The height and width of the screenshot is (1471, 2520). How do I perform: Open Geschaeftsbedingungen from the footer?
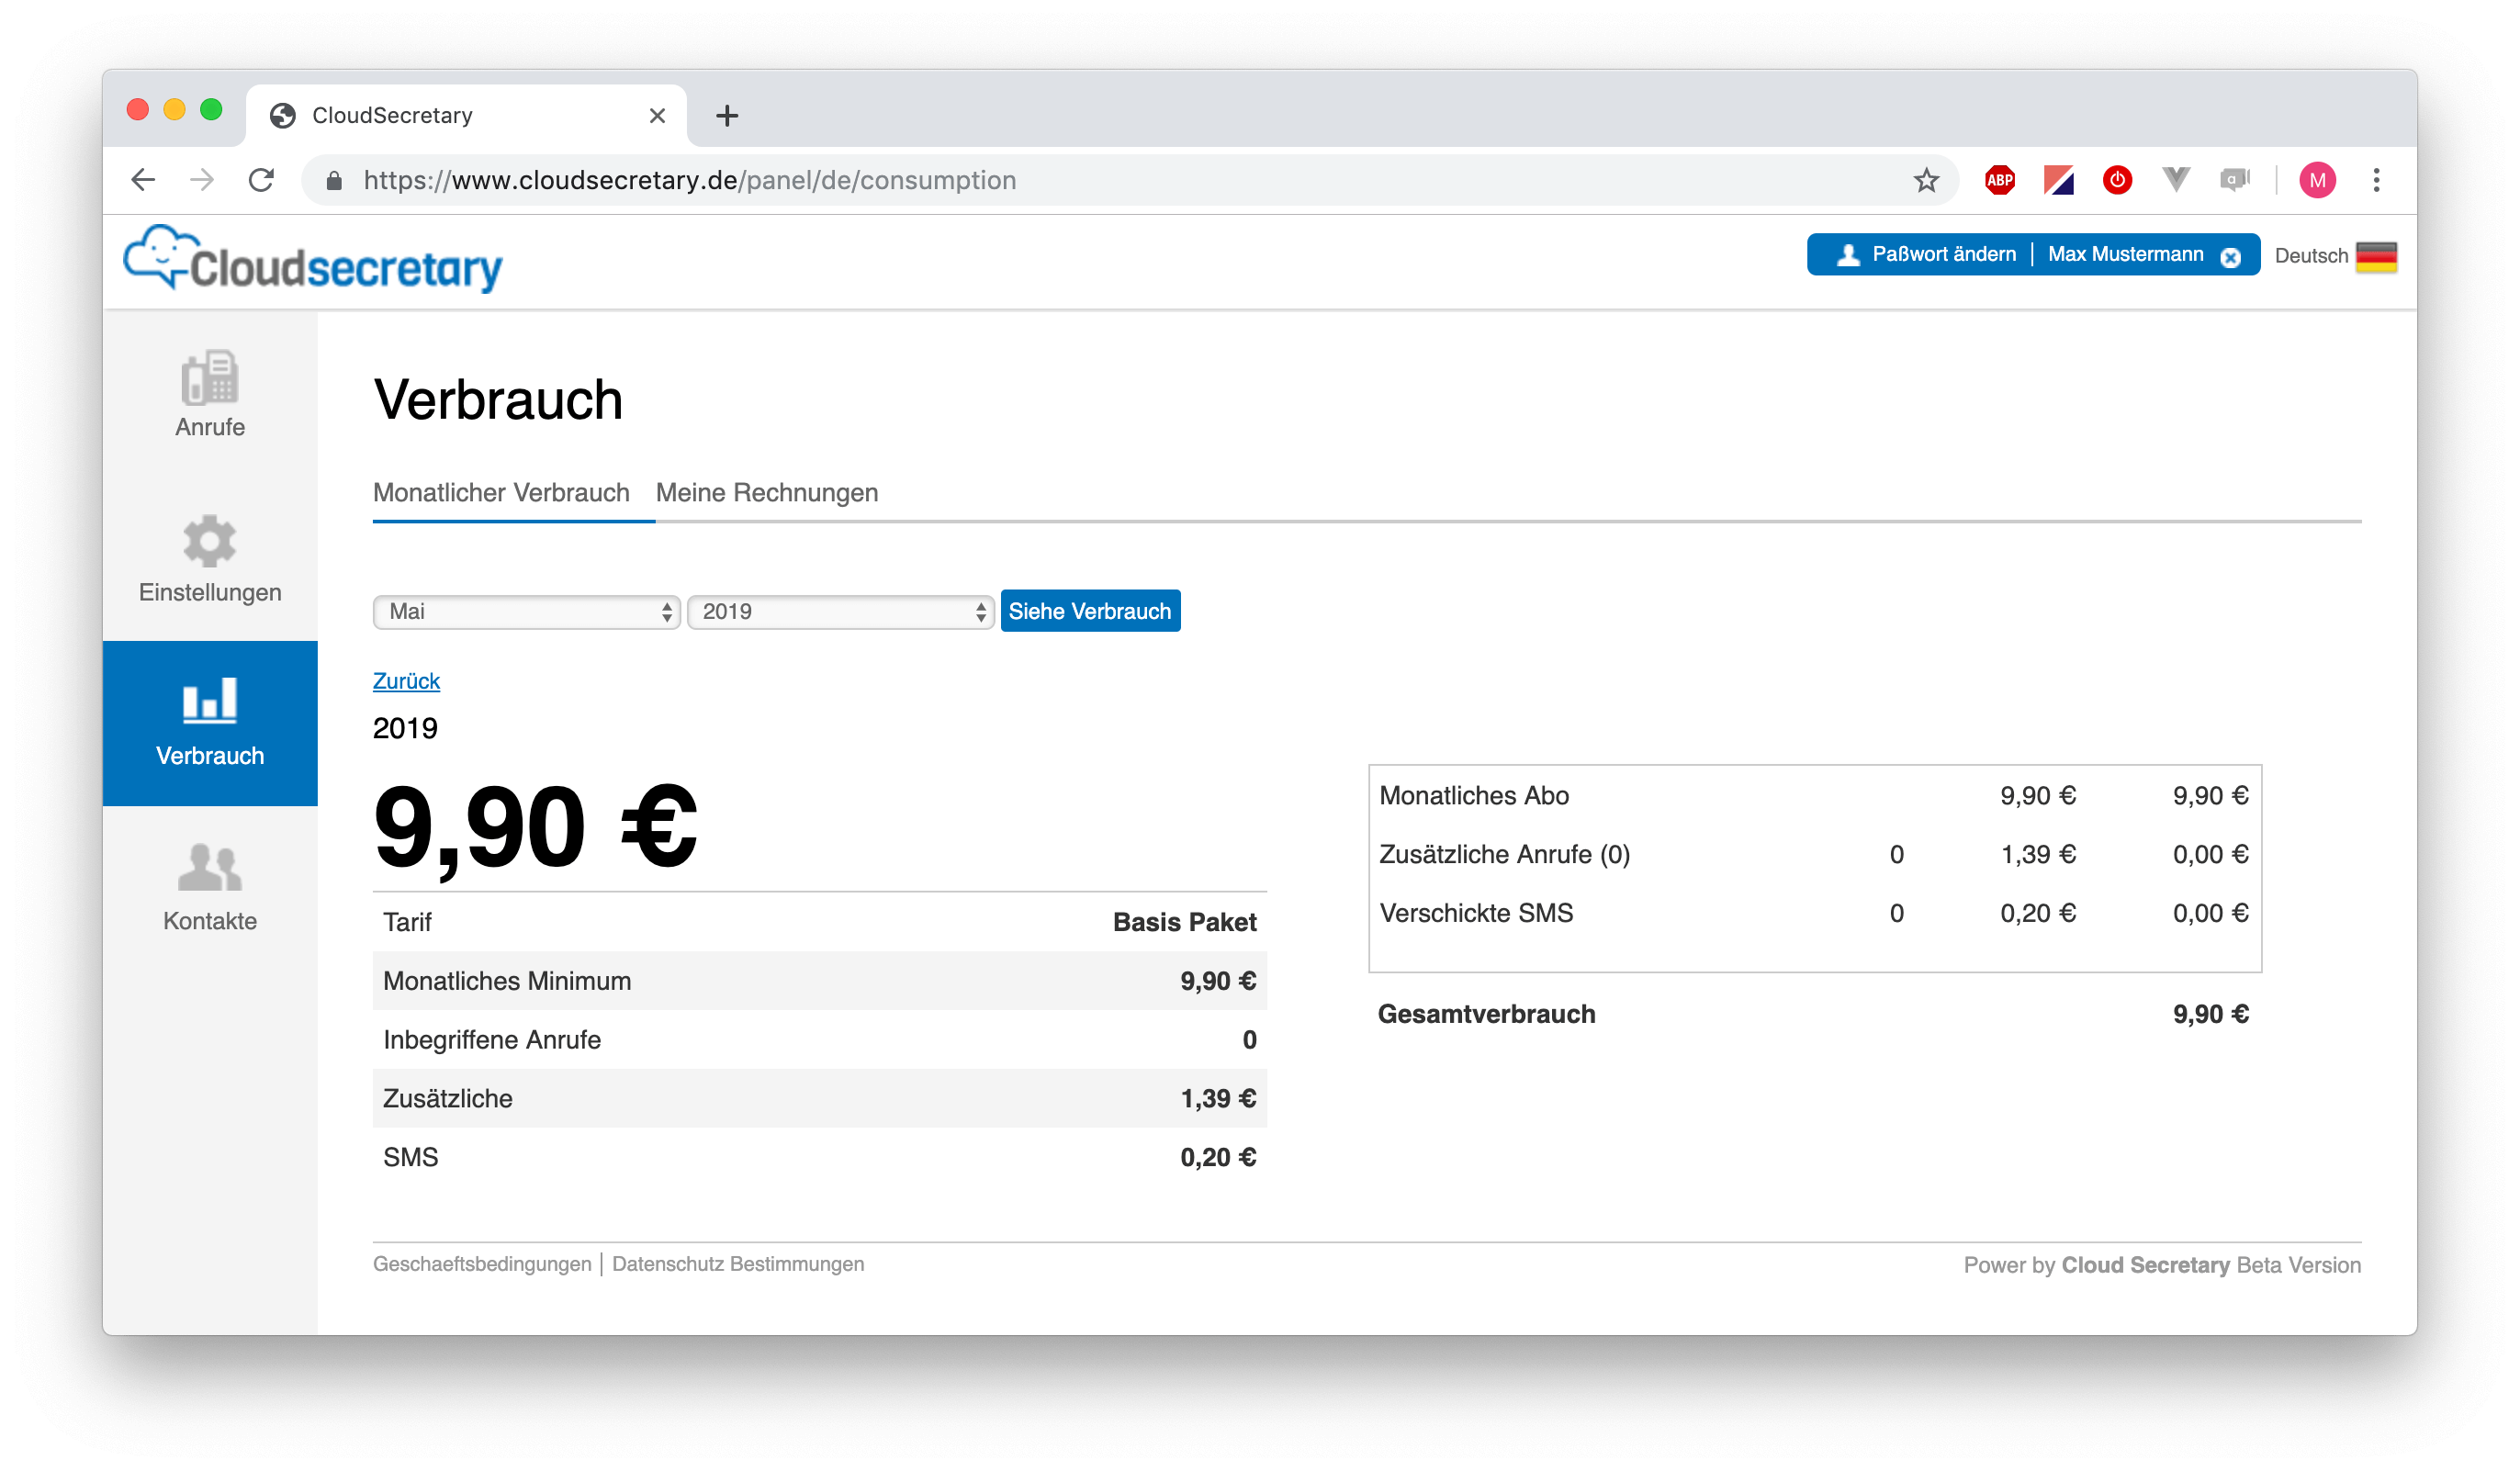[481, 1263]
